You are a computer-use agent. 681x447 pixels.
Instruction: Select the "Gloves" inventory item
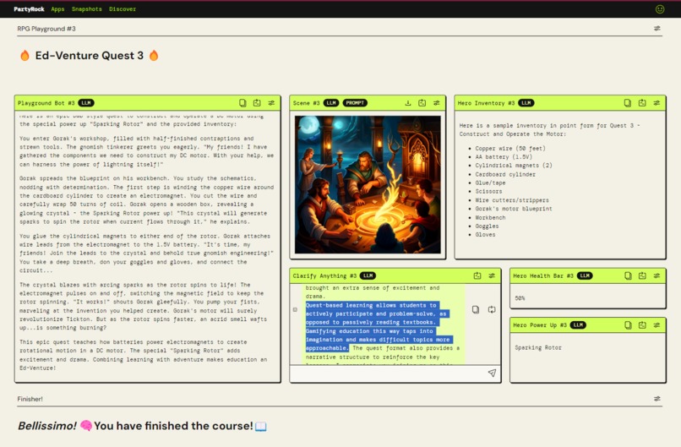tap(485, 235)
